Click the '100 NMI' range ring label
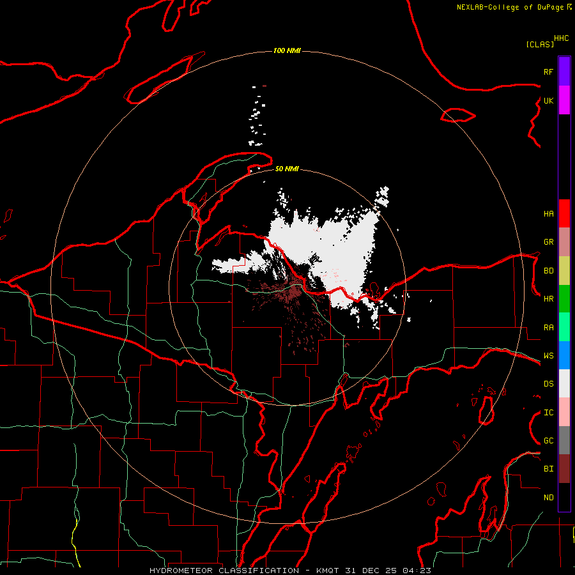The image size is (575, 575). tap(287, 50)
